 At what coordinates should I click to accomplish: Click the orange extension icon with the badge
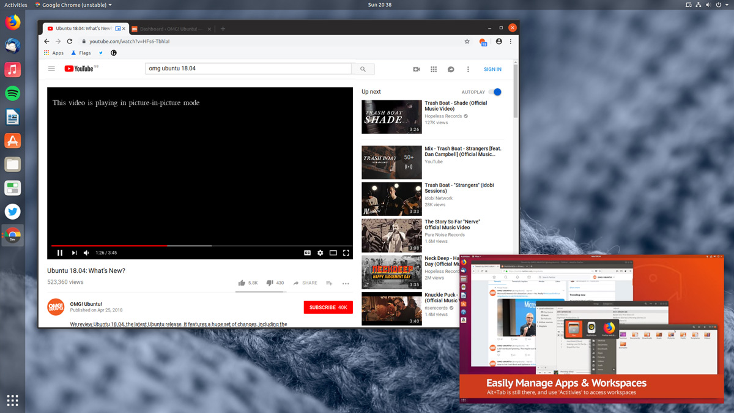click(x=483, y=42)
